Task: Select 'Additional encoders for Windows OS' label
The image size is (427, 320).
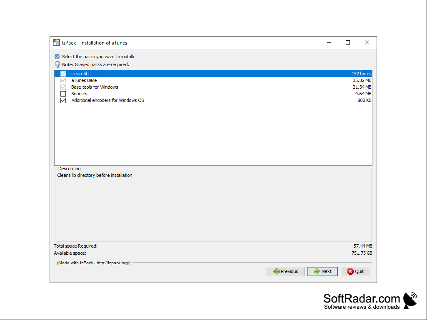Action: [107, 100]
